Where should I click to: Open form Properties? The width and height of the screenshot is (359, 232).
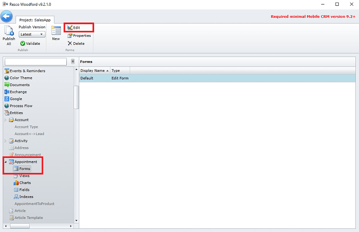coord(79,35)
